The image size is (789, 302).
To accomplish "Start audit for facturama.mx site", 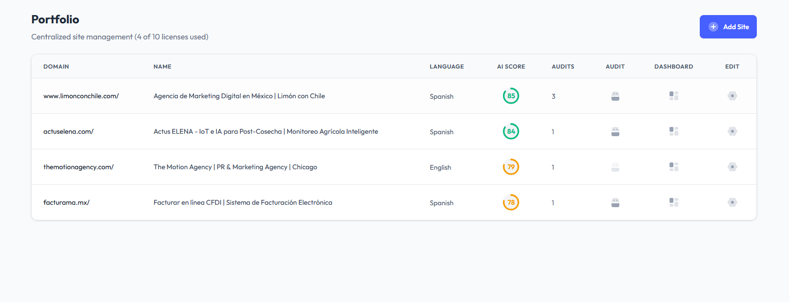I will [x=615, y=203].
